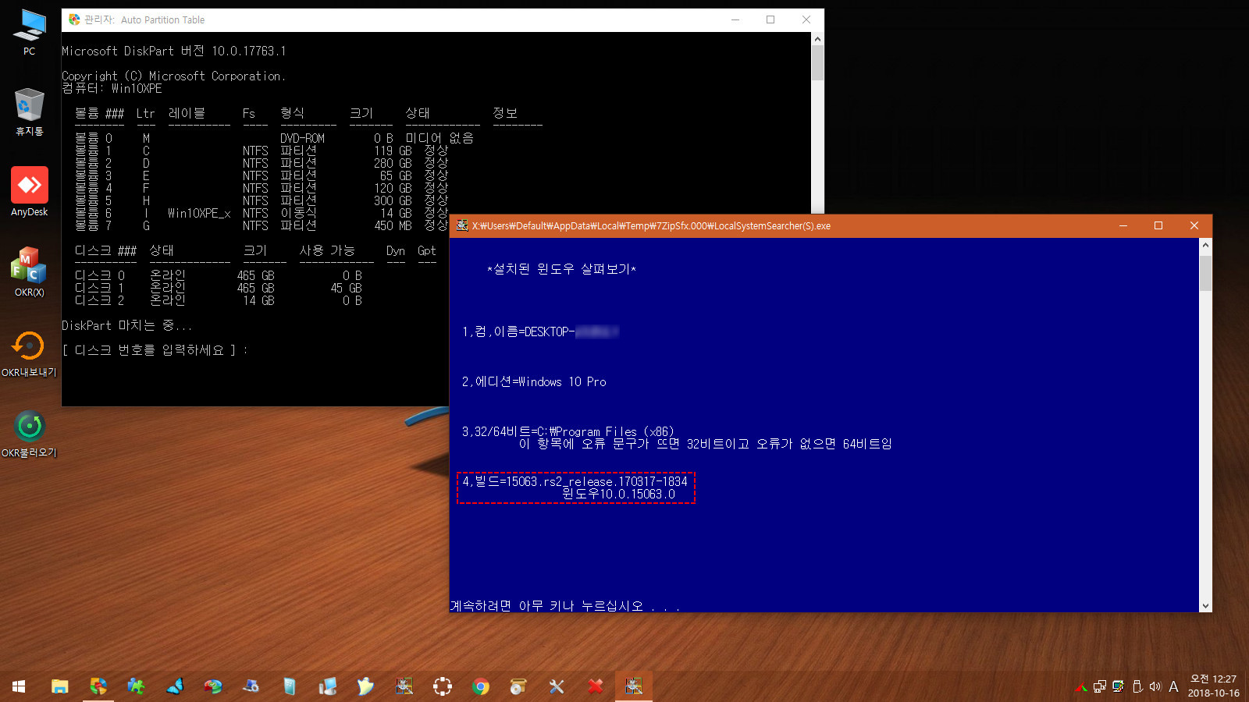Click the down arrow of the blue console scrollbar
The height and width of the screenshot is (702, 1249).
tap(1205, 605)
